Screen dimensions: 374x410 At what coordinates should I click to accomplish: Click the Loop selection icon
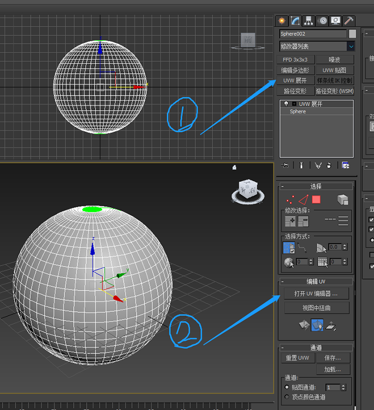click(330, 219)
